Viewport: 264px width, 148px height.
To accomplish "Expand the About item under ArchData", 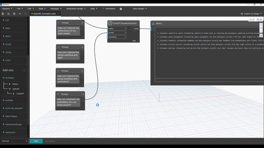I will click(9, 84).
